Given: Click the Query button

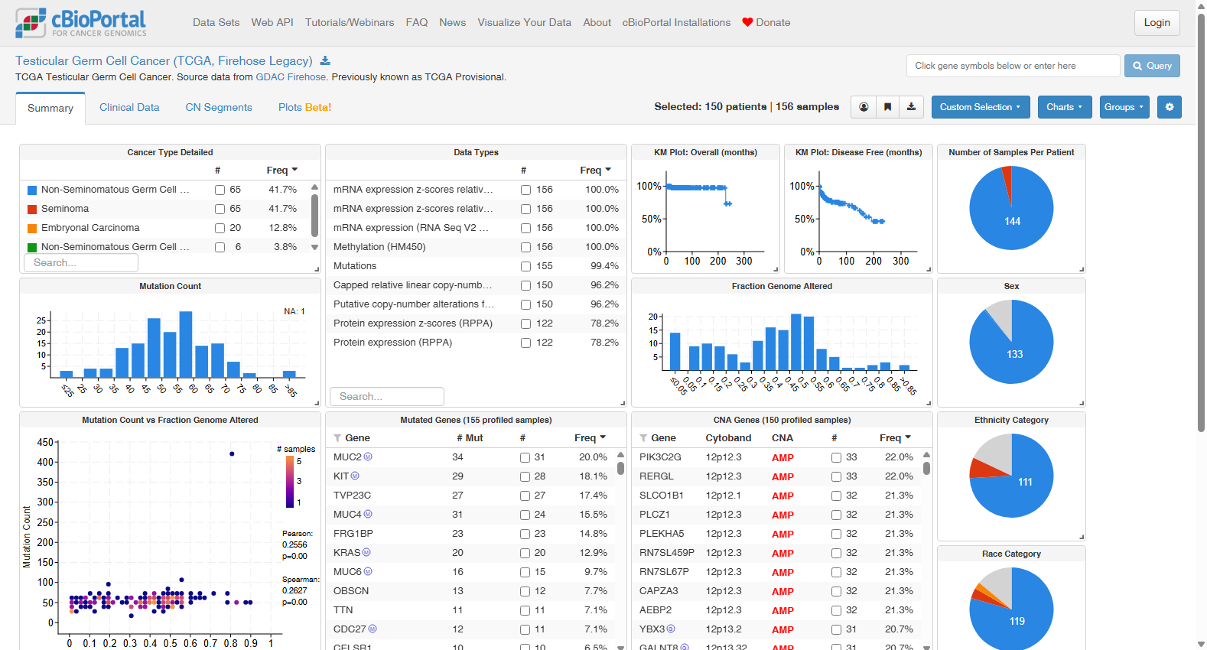Looking at the screenshot, I should (x=1152, y=66).
